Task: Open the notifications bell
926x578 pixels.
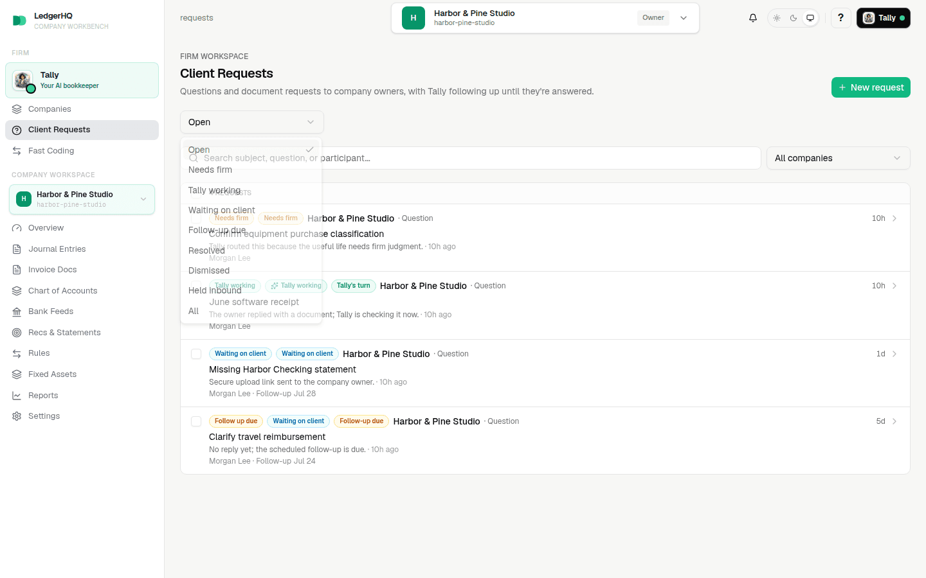Action: (753, 18)
